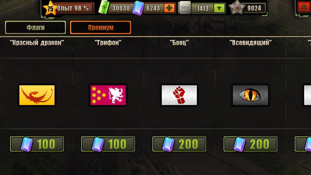Click the military medal icon
This screenshot has width=311, height=175.
[x=237, y=8]
